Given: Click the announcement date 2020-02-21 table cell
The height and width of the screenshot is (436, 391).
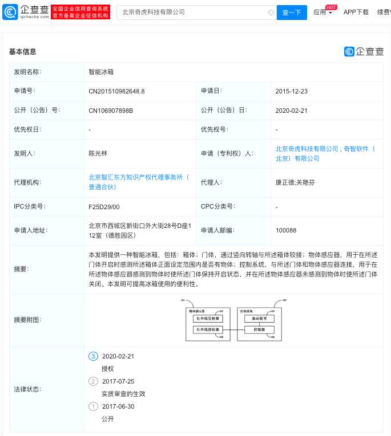Looking at the screenshot, I should pos(327,111).
